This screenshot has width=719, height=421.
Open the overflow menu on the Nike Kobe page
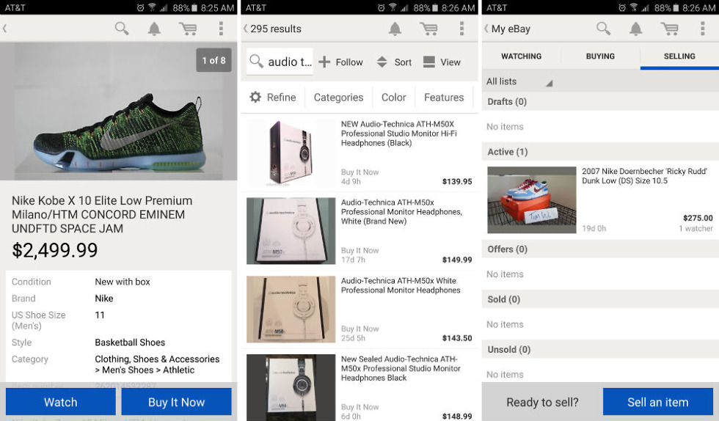[x=221, y=29]
